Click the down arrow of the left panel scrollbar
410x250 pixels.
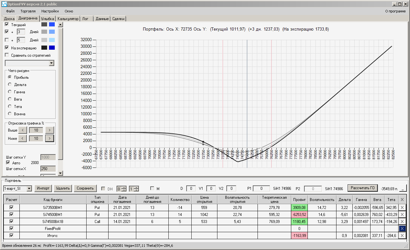click(60, 173)
